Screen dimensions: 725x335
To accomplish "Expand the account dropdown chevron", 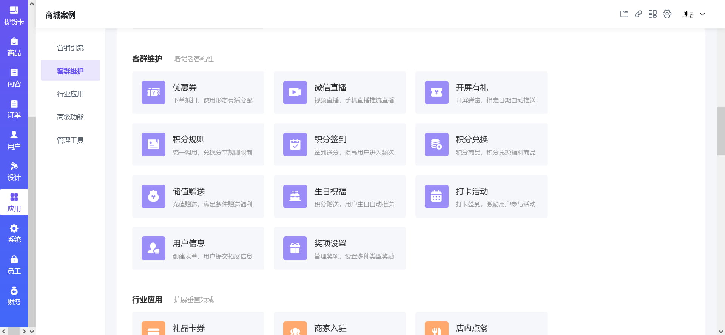I will (702, 14).
